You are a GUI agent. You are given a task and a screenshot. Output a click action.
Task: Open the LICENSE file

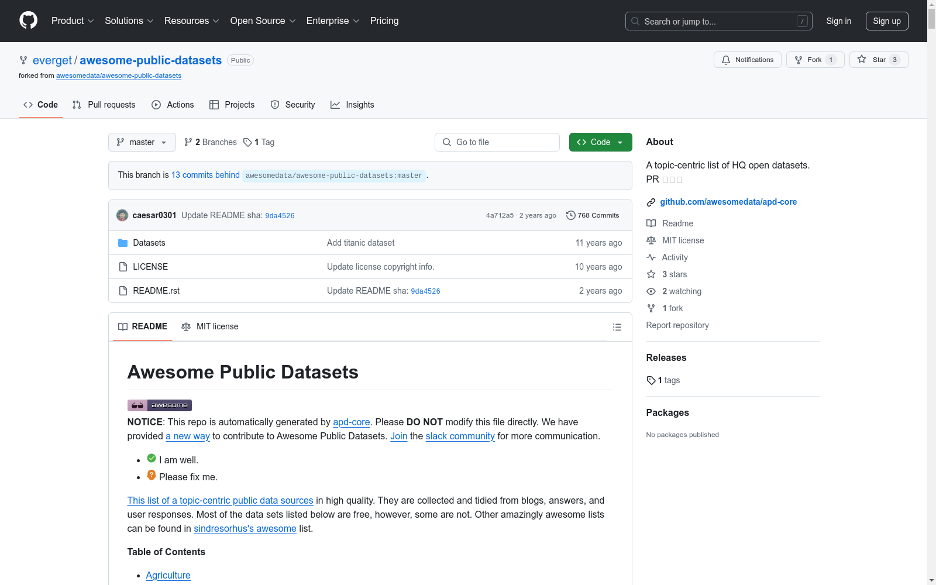pyautogui.click(x=150, y=267)
